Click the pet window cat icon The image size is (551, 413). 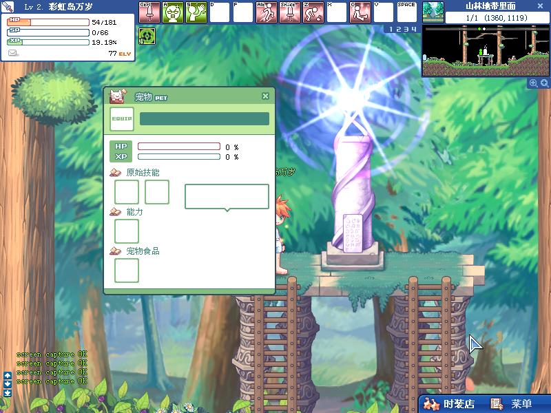[118, 96]
